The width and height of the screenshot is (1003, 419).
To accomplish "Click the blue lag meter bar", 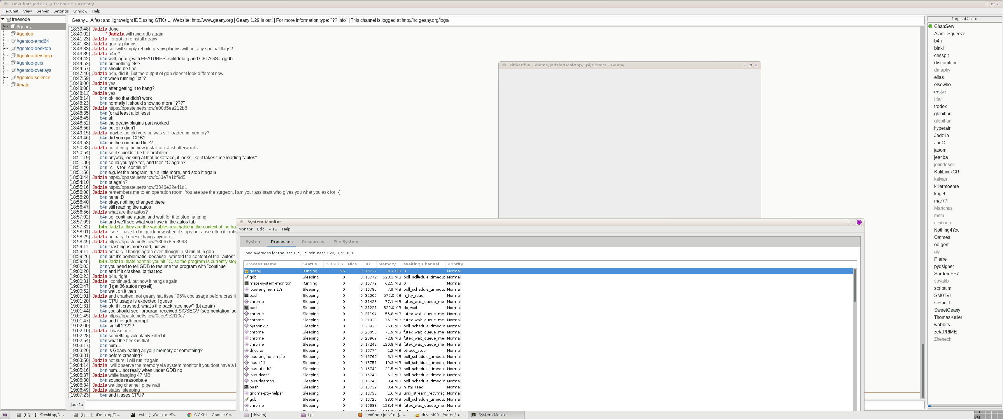I will (x=930, y=406).
